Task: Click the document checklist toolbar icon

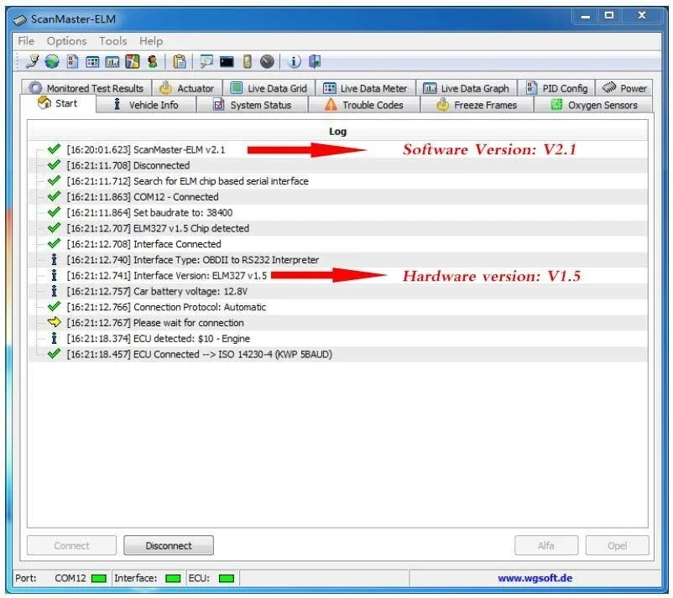Action: pyautogui.click(x=72, y=61)
